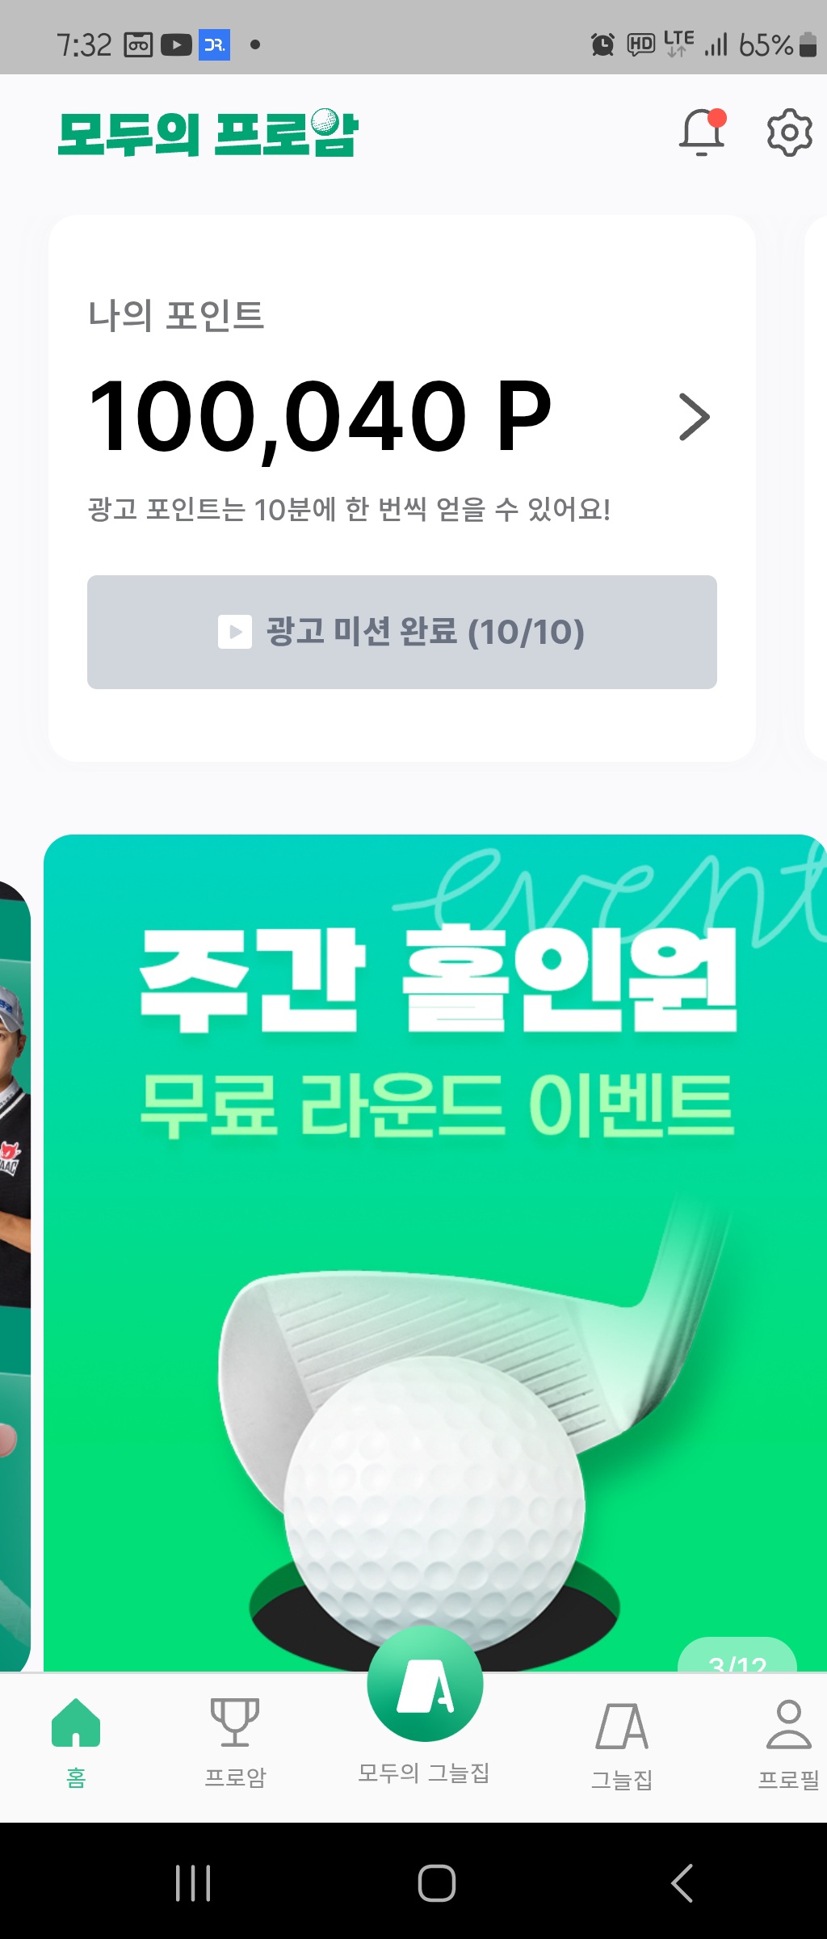This screenshot has height=1939, width=827.
Task: Open the notifications bell
Action: coord(702,132)
